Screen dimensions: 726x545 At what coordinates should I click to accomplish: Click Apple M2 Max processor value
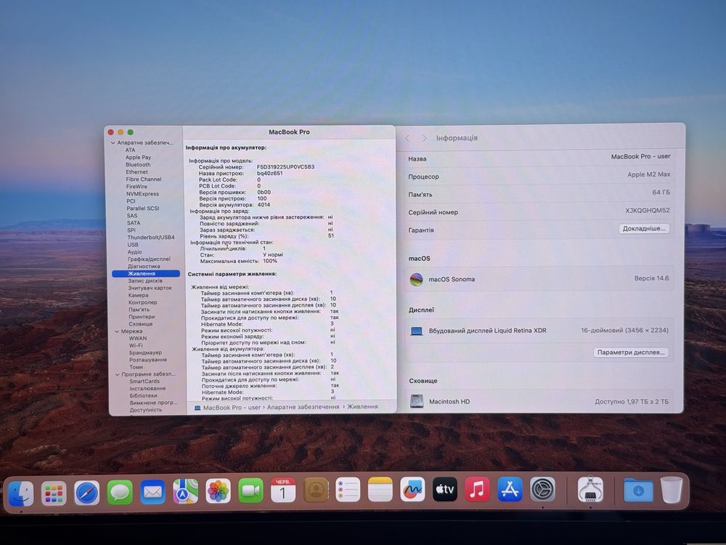pos(648,174)
